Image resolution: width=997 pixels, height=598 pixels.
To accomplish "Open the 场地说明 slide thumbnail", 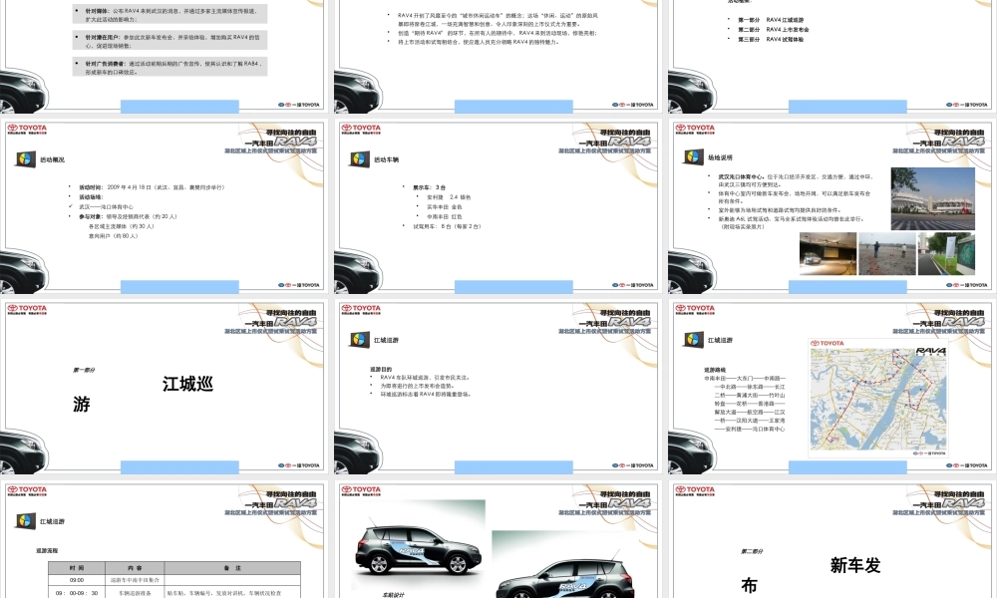I will pyautogui.click(x=831, y=207).
